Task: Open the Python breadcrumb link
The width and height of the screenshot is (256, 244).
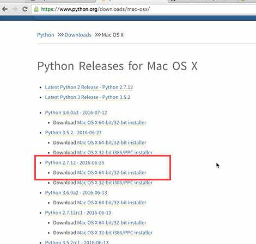Action: pyautogui.click(x=46, y=35)
